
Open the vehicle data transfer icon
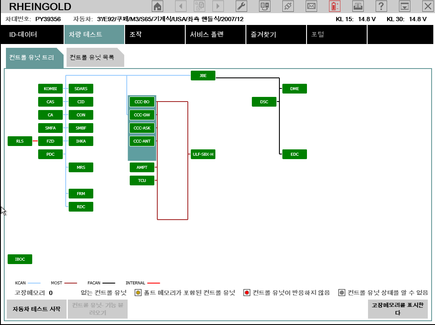(265, 6)
